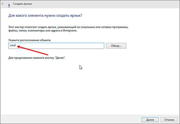Click the window title "Создать ярлык"
Screen dimensions: 180x124
point(22,4)
